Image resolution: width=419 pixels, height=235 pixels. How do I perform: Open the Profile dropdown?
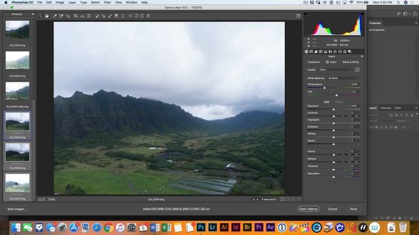336,70
